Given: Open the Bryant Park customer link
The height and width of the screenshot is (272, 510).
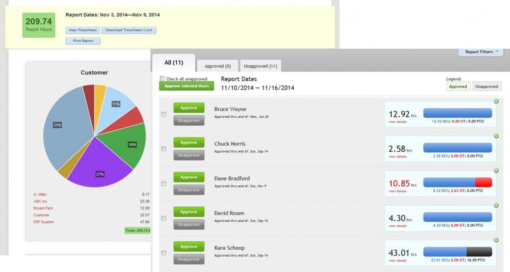Looking at the screenshot, I should [43, 208].
